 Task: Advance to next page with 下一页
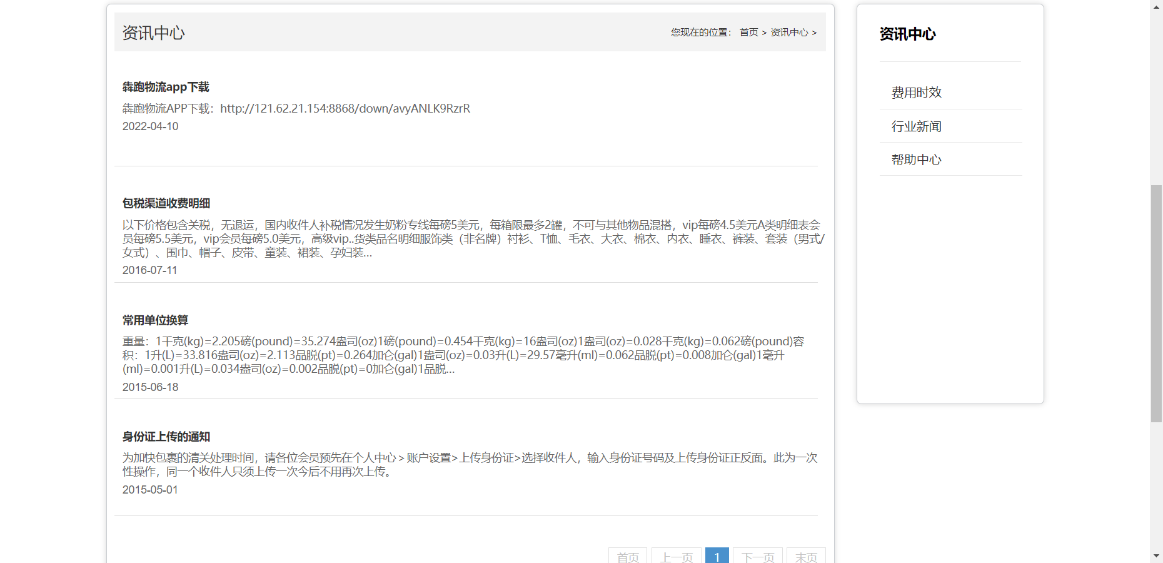tap(757, 556)
